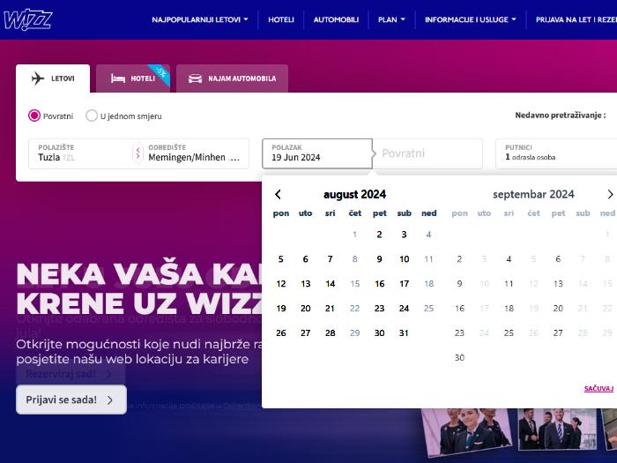The height and width of the screenshot is (463, 617).
Task: Select September 20 in the calendar
Action: 558,309
